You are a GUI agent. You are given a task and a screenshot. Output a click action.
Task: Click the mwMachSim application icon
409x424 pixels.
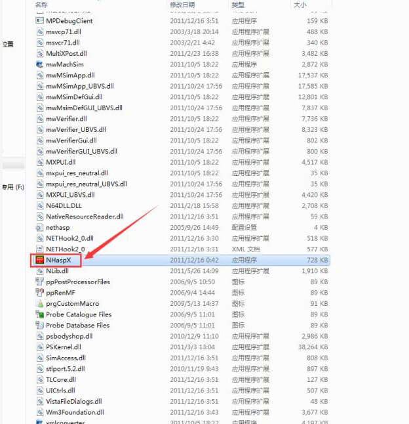[x=40, y=64]
